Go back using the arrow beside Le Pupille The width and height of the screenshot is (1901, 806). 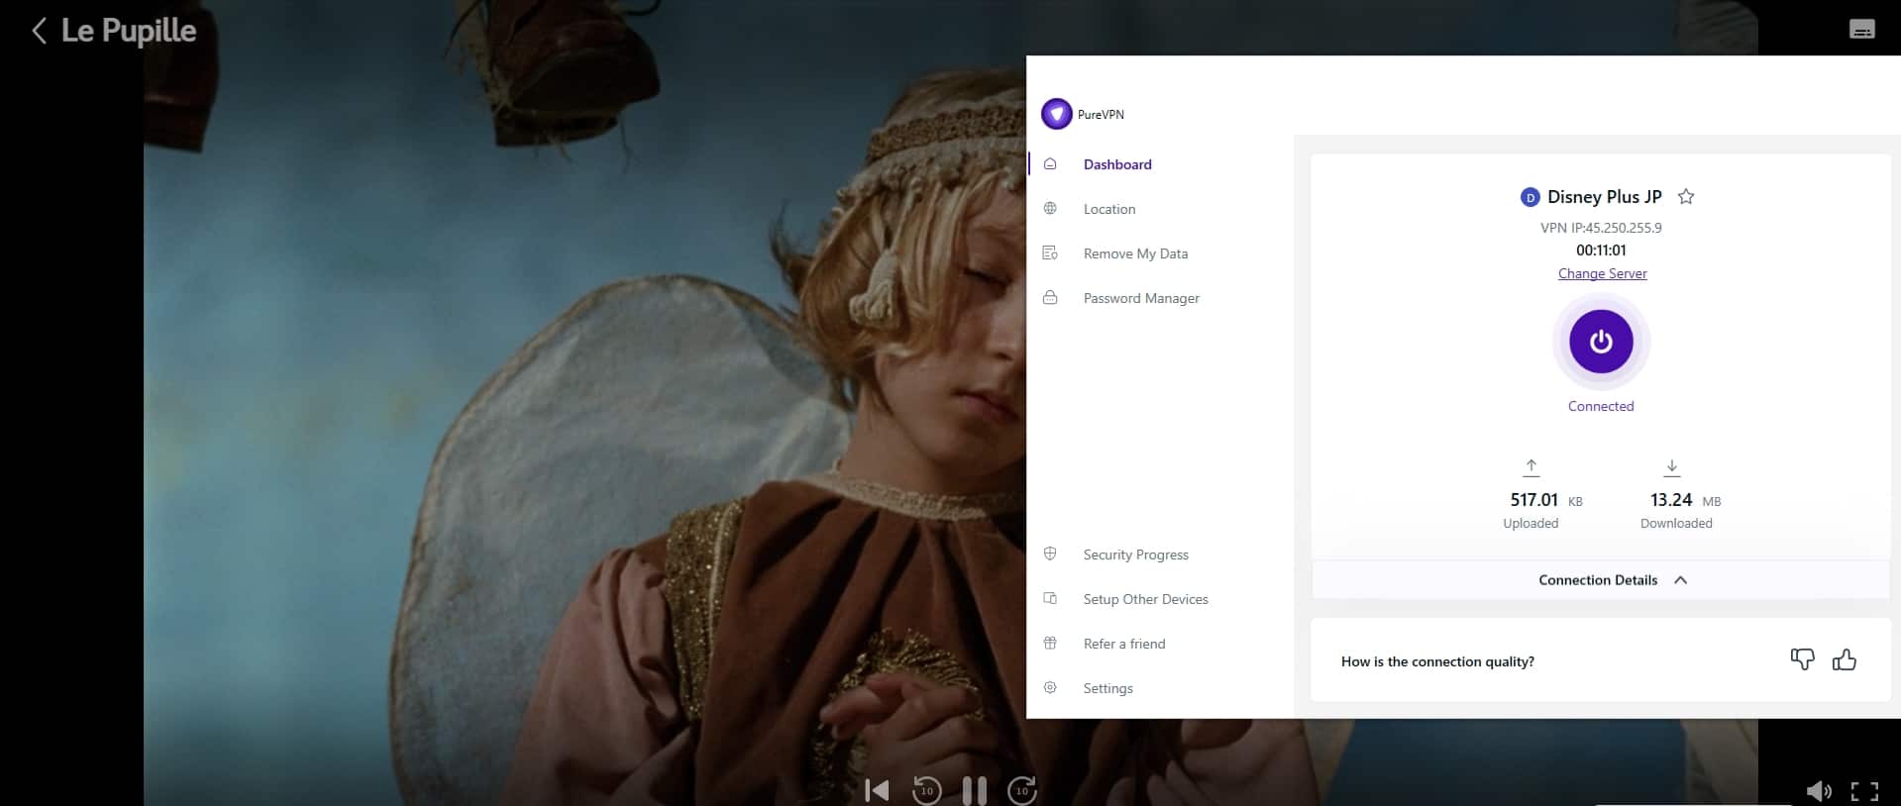39,31
